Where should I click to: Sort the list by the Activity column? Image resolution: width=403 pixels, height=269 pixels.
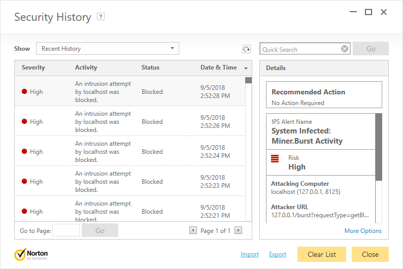[x=86, y=68]
